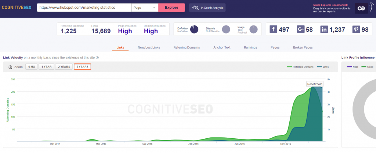Click the cognitiveSEO logo
Image resolution: width=376 pixels, height=153 pixels.
(x=17, y=8)
